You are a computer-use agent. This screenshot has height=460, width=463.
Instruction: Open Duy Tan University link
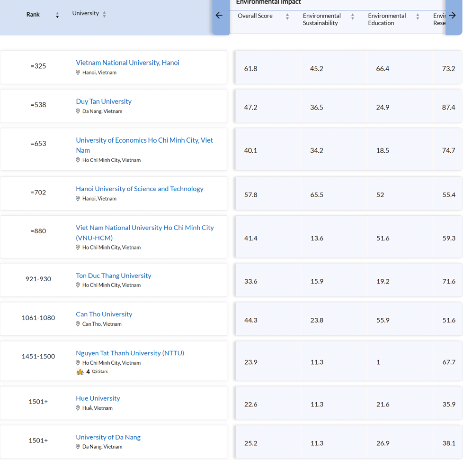pos(104,101)
